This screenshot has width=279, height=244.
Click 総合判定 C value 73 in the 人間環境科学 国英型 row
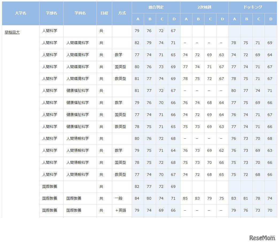161,67
